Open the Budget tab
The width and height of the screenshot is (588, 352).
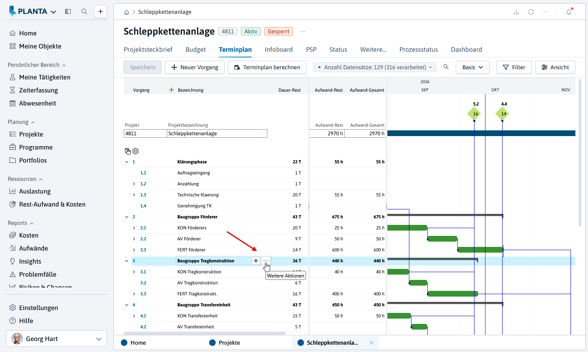[x=196, y=49]
